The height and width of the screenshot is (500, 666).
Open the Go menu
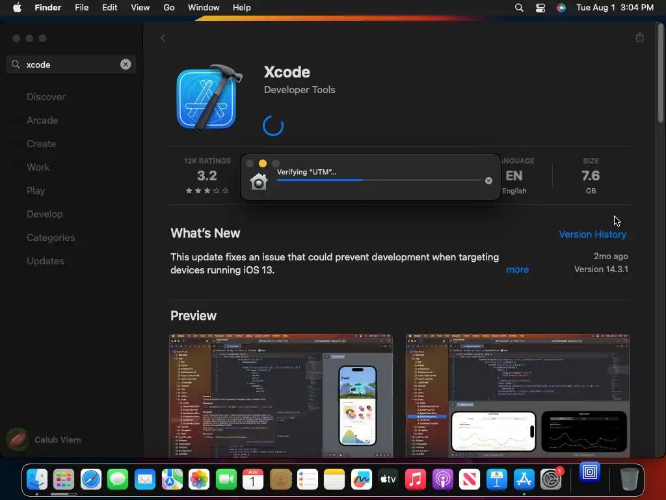point(169,8)
